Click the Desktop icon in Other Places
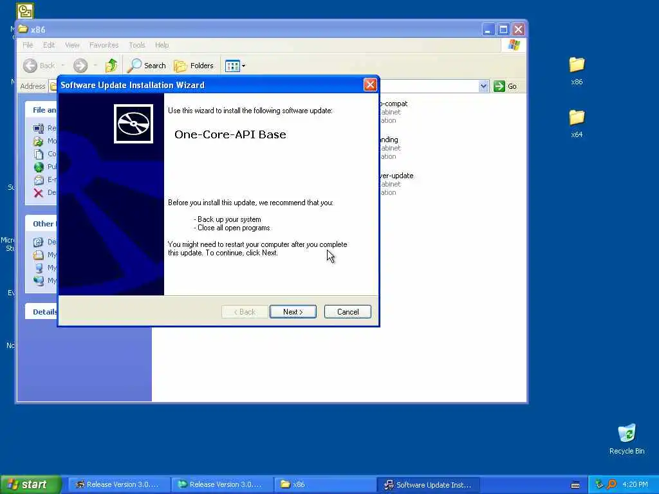Viewport: 659px width, 494px height. click(x=38, y=242)
